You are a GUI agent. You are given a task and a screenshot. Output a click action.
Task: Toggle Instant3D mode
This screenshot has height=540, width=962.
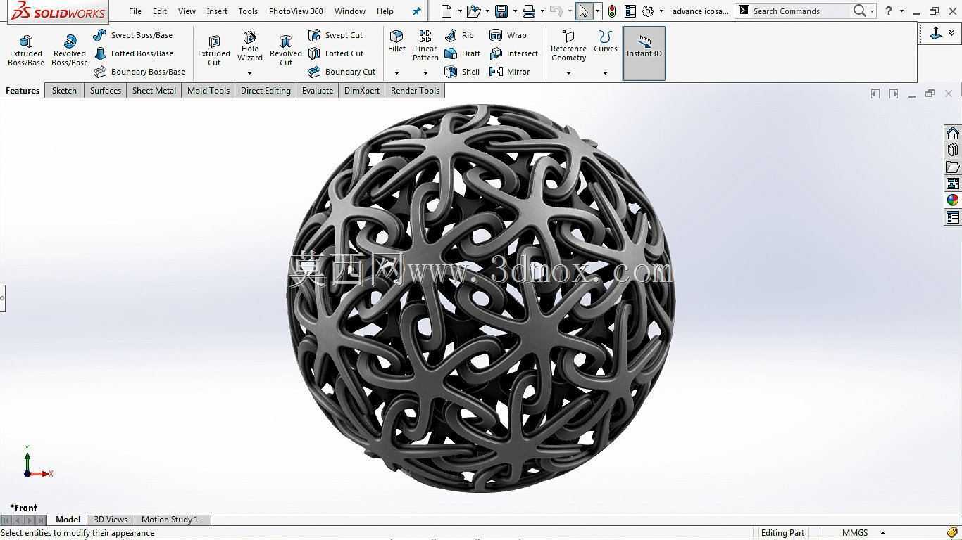pos(644,53)
